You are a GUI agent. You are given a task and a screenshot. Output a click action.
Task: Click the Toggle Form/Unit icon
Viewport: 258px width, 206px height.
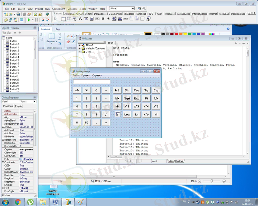pos(15,20)
